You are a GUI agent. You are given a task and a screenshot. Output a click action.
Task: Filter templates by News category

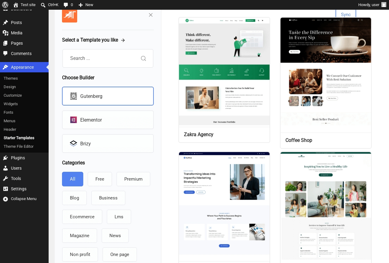coord(115,236)
